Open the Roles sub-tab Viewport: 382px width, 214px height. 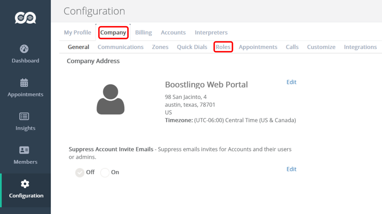click(223, 47)
